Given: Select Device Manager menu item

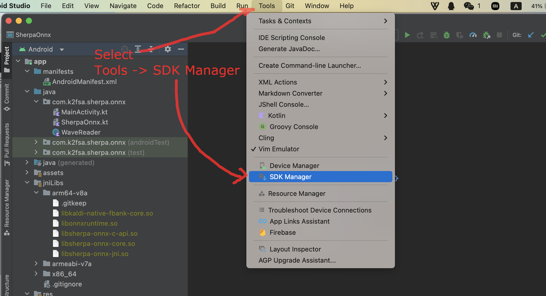Looking at the screenshot, I should click(320, 166).
